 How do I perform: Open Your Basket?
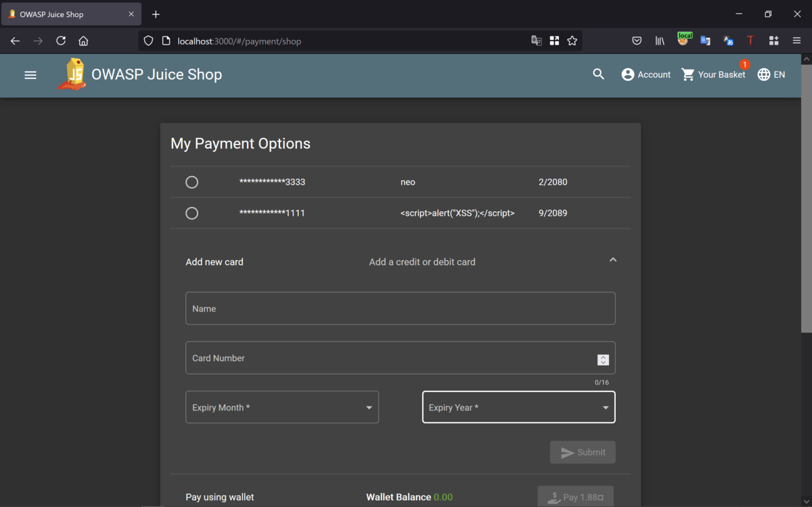714,74
